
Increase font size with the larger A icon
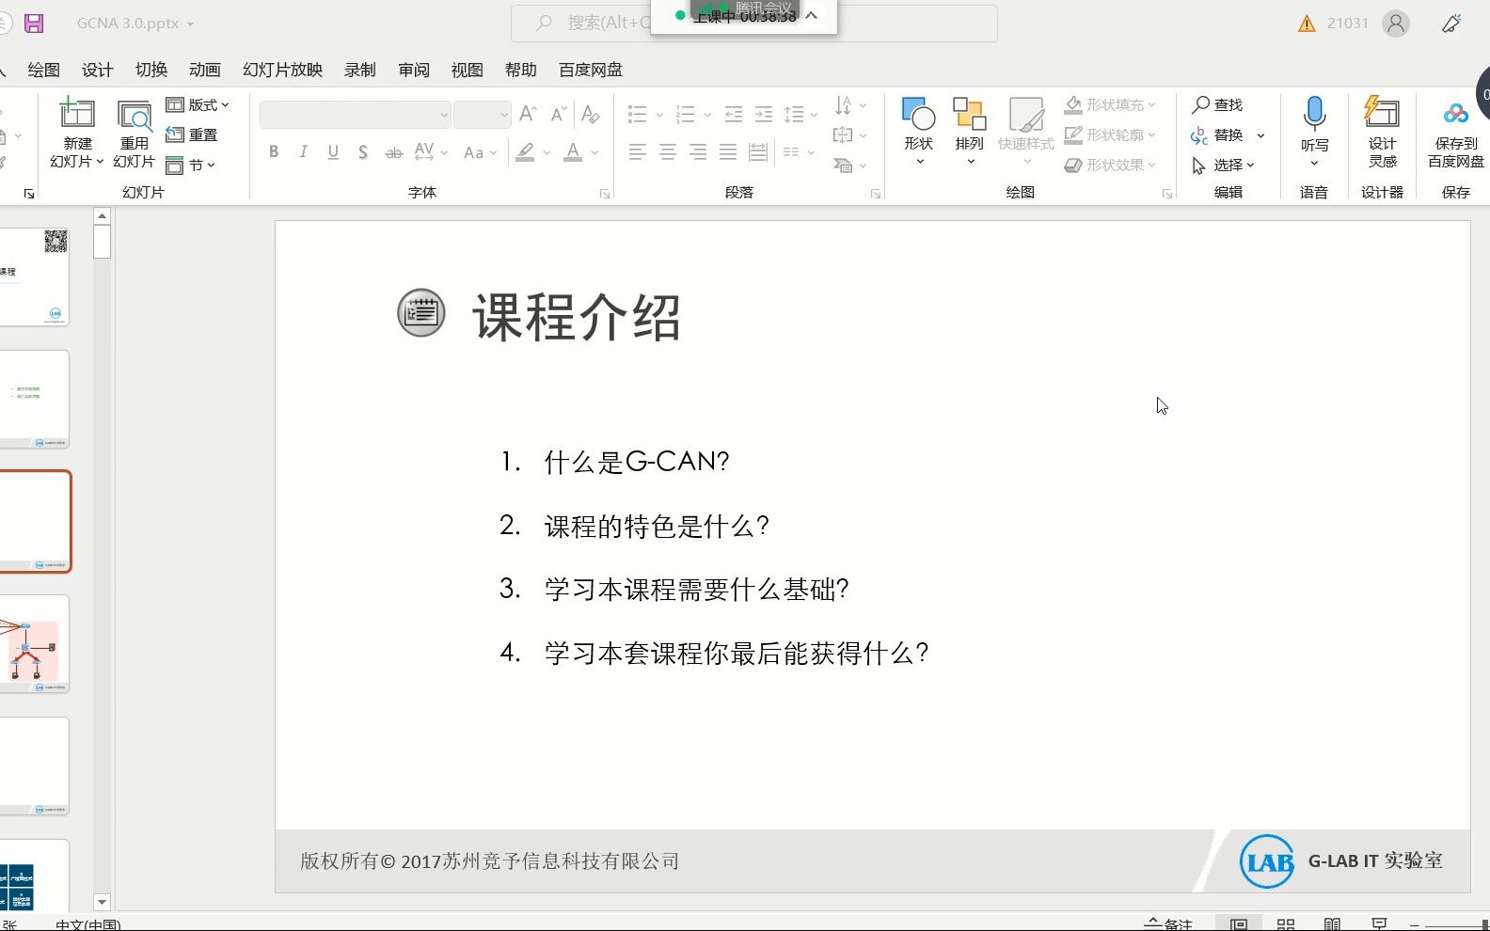point(529,115)
